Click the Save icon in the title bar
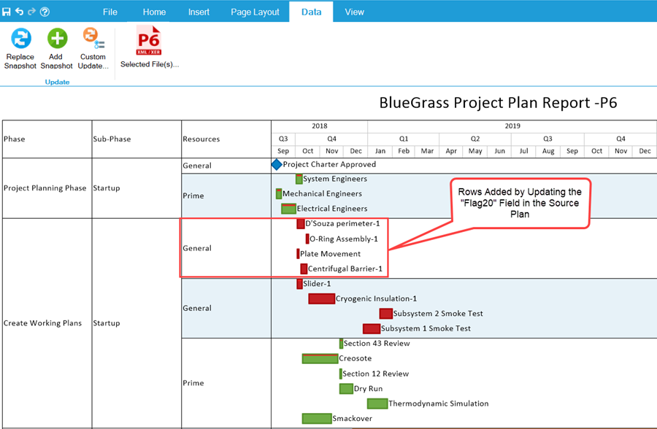This screenshot has width=657, height=429. [x=6, y=12]
